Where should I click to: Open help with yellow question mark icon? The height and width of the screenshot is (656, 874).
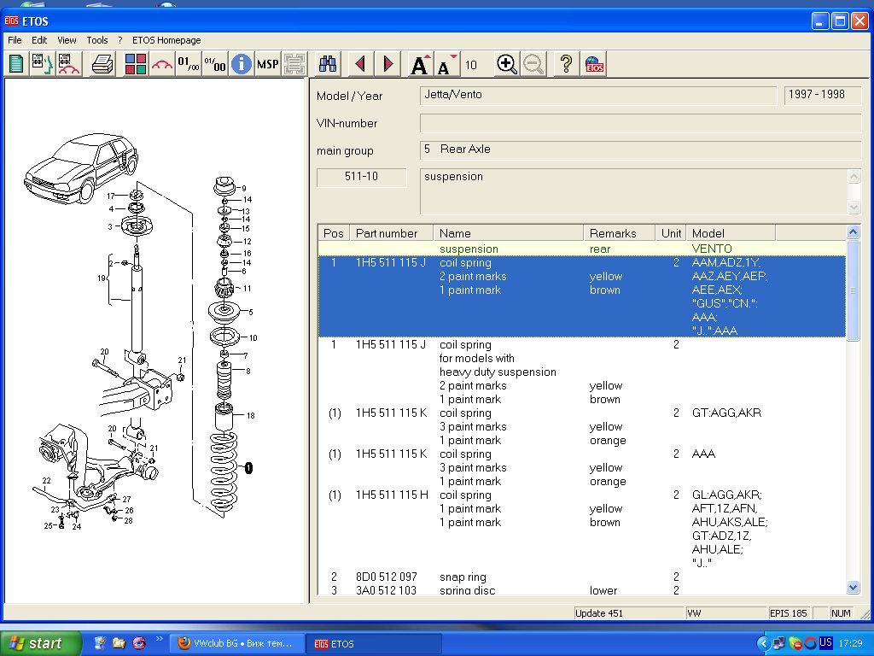[x=564, y=64]
